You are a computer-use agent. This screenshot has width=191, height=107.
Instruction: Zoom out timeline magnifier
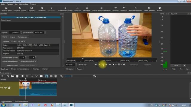point(61,76)
